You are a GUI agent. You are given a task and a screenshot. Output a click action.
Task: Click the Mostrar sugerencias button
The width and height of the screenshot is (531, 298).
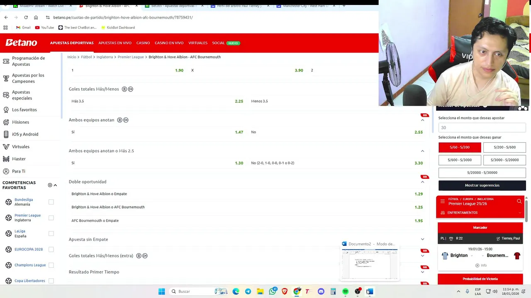(482, 185)
